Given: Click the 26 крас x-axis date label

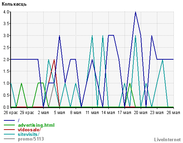Looking at the screenshot, I should click(x=11, y=113).
